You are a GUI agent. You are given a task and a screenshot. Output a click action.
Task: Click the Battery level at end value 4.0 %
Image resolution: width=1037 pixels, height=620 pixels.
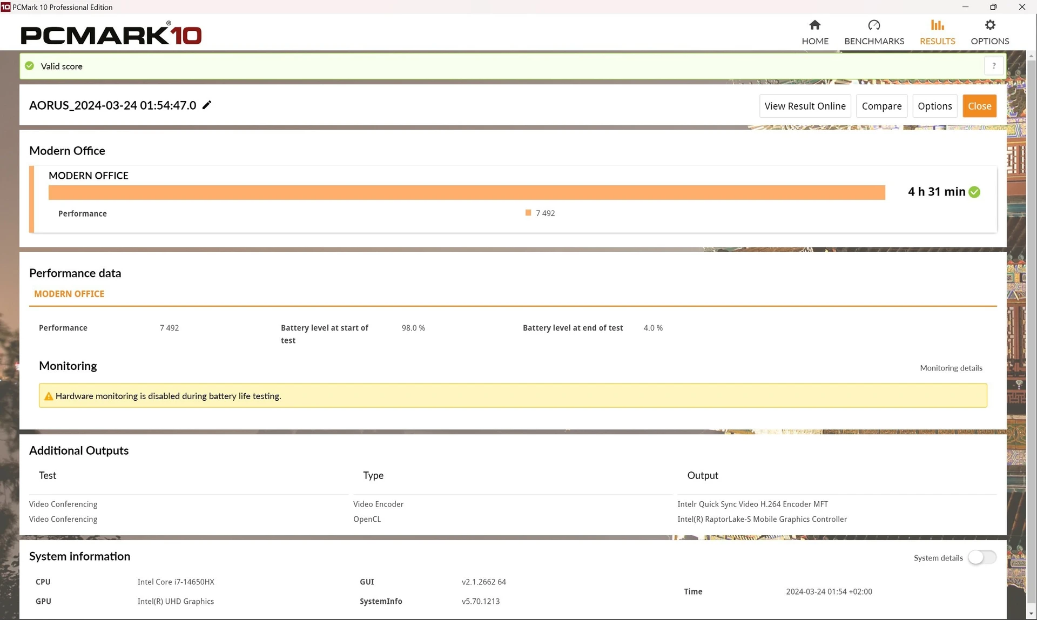[x=653, y=328]
